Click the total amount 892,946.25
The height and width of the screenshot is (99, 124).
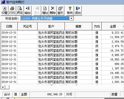coord(47,94)
